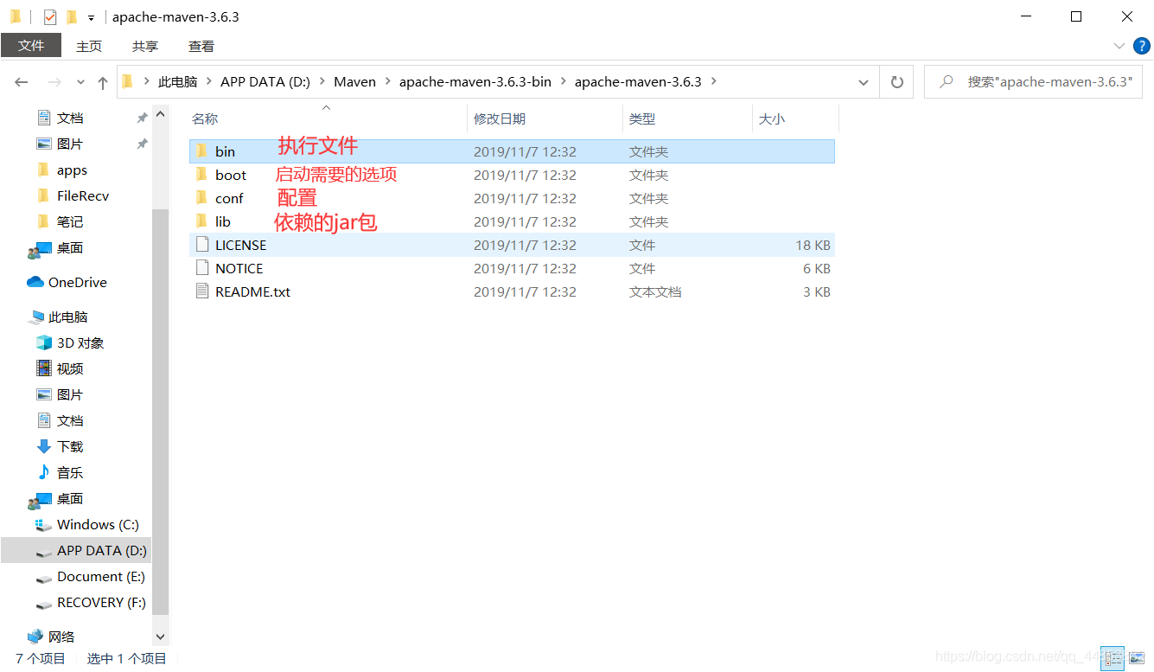Select the README.txt file icon
Viewport: 1154px width, 672px height.
[202, 291]
